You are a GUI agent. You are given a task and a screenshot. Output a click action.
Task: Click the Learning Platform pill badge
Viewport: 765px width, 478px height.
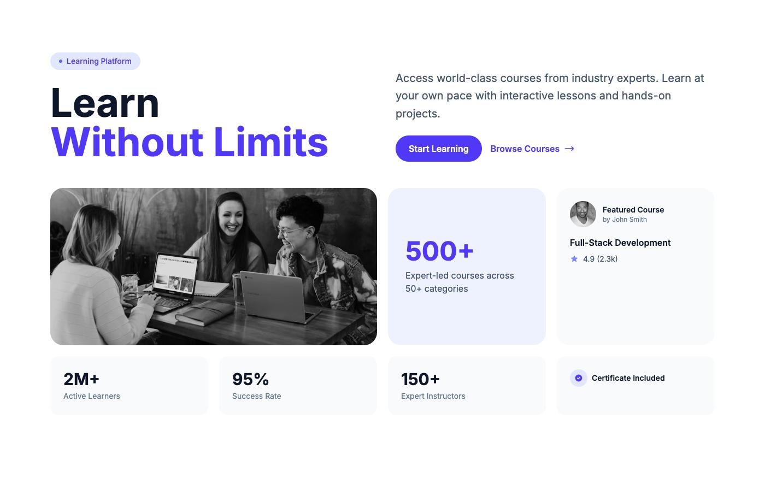95,61
